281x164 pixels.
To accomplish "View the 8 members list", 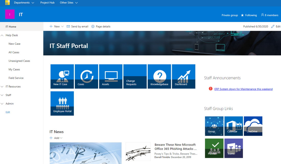I will pyautogui.click(x=270, y=15).
